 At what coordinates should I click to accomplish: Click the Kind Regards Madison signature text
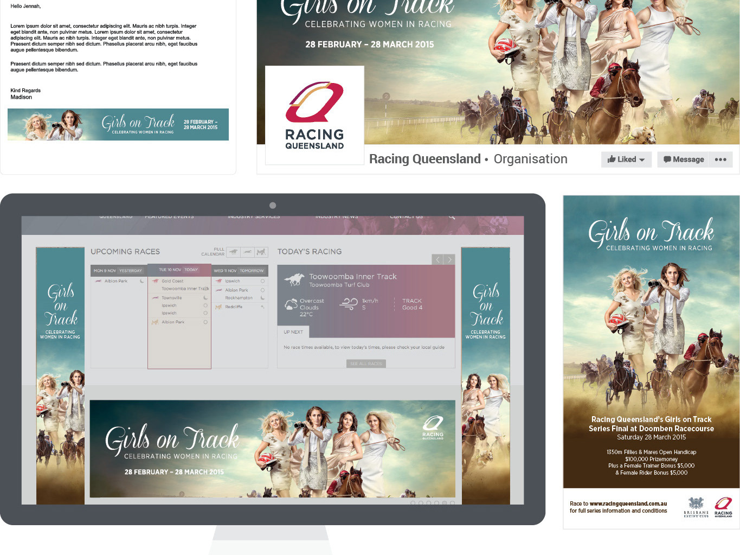pyautogui.click(x=25, y=94)
